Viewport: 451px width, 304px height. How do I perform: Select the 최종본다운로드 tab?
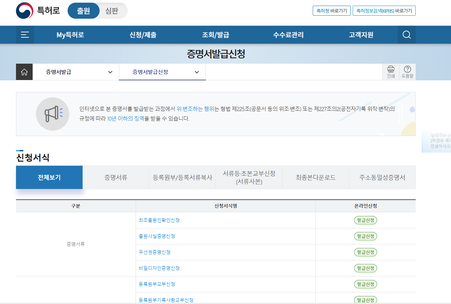coord(315,177)
